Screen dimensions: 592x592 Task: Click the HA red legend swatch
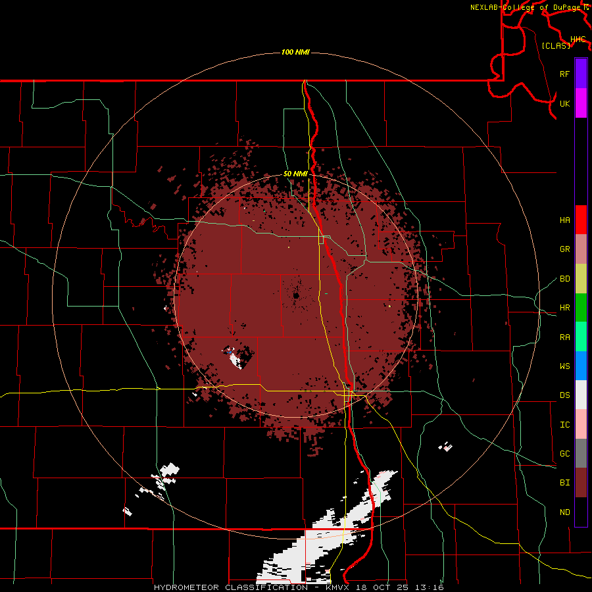(581, 220)
